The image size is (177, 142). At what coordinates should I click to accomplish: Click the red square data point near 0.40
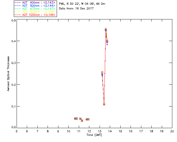[x=107, y=41]
